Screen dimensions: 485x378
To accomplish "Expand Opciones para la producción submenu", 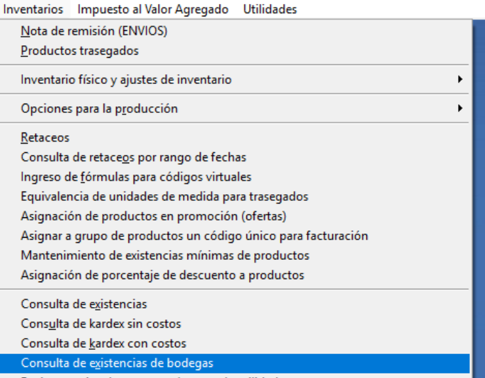I will (99, 108).
